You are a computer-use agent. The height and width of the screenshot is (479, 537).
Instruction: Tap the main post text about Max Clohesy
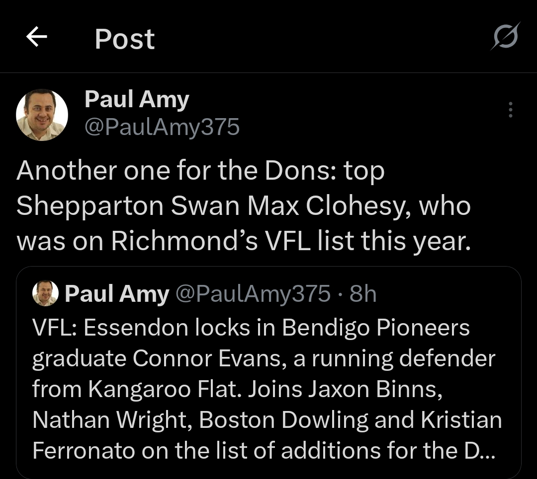[244, 205]
